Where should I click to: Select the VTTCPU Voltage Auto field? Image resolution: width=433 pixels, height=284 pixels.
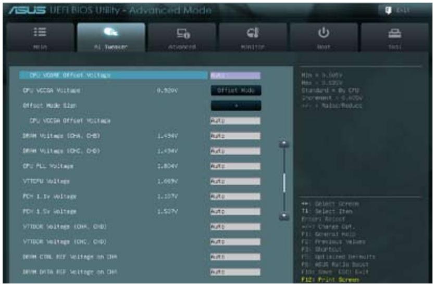pyautogui.click(x=236, y=182)
